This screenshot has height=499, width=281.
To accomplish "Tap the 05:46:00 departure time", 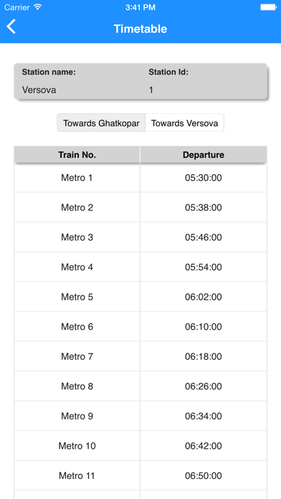I will click(x=204, y=237).
